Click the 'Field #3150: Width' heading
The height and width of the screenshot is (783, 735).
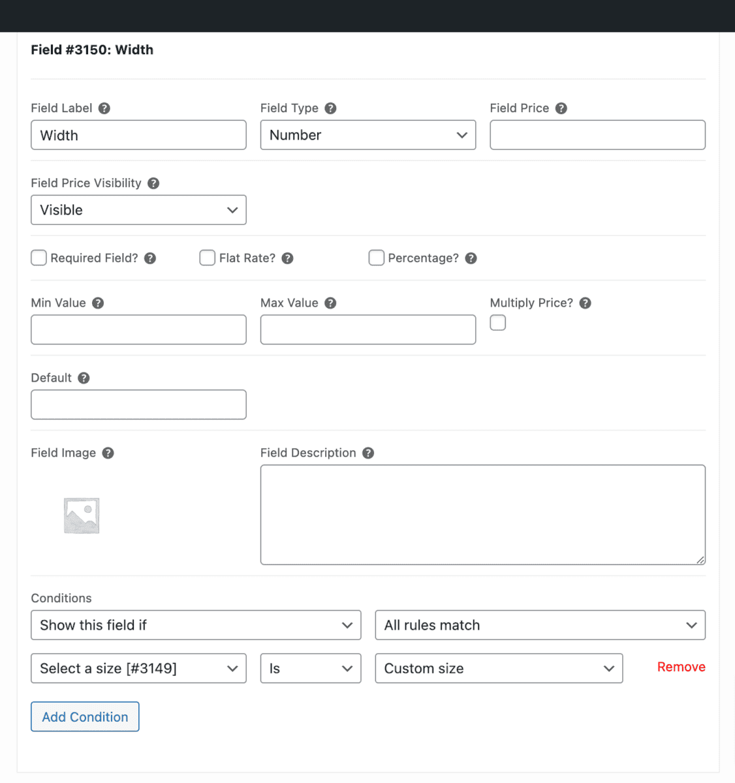click(x=92, y=50)
